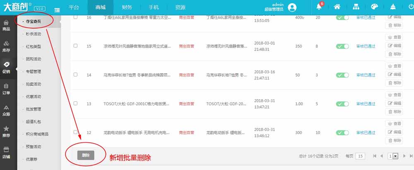The image size is (414, 170).
Task: Click 编辑 button for row 13
Action: click(394, 103)
